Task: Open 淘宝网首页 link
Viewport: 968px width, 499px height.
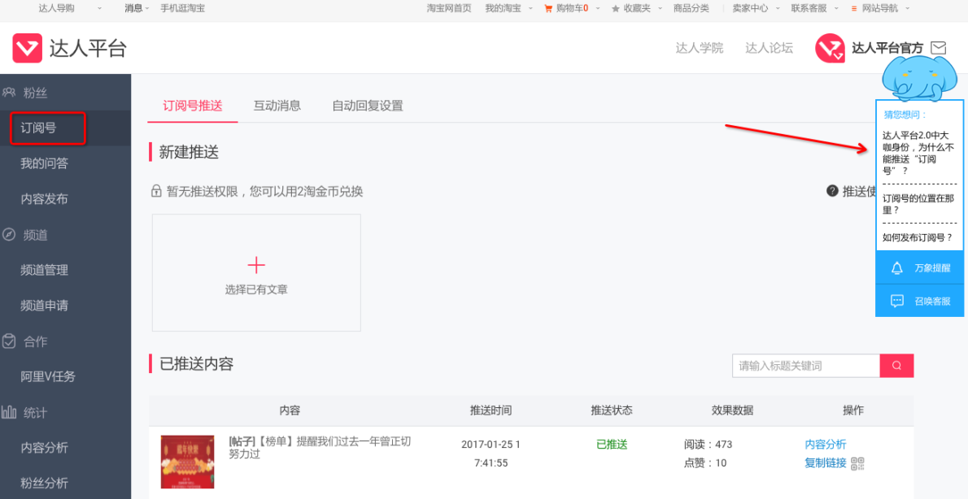Action: click(x=449, y=9)
